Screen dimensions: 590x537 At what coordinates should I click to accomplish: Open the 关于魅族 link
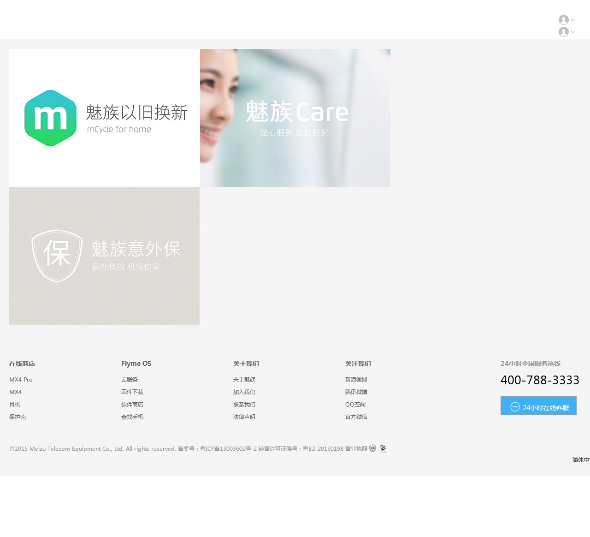point(244,380)
